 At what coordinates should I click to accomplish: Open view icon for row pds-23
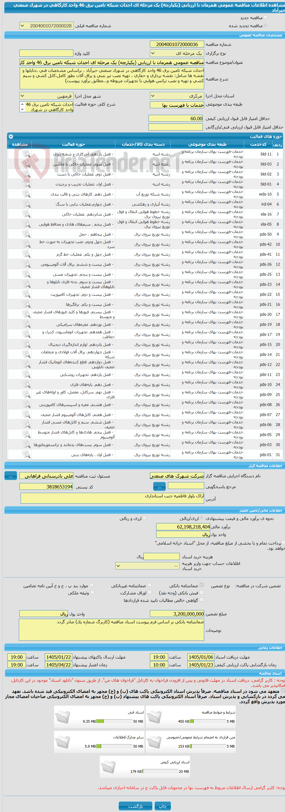click(26, 284)
